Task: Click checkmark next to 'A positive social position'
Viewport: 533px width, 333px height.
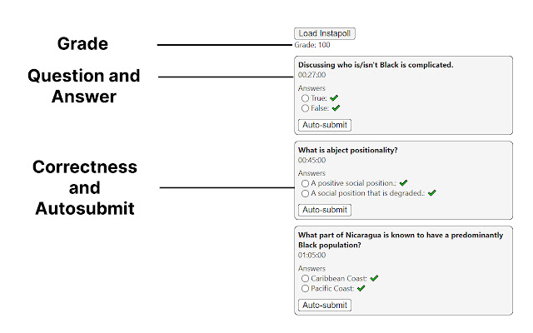Action: 404,183
